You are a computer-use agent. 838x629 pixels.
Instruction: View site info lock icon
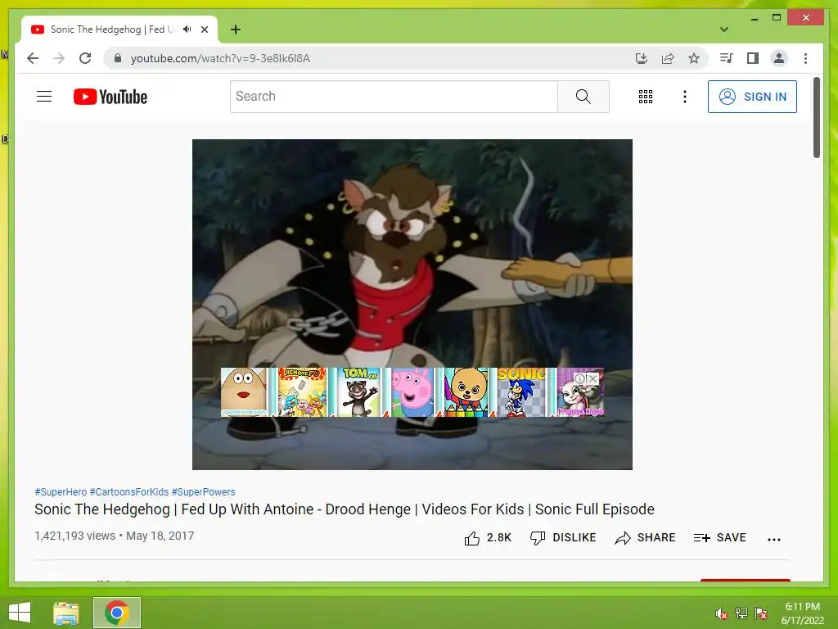point(118,58)
